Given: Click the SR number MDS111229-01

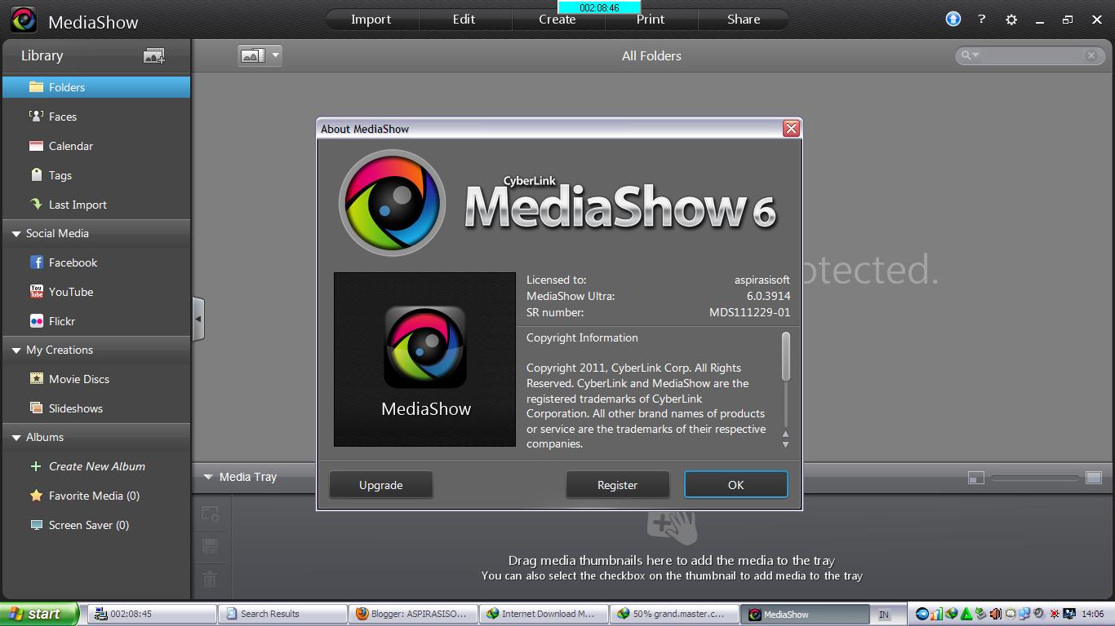Looking at the screenshot, I should (x=749, y=312).
